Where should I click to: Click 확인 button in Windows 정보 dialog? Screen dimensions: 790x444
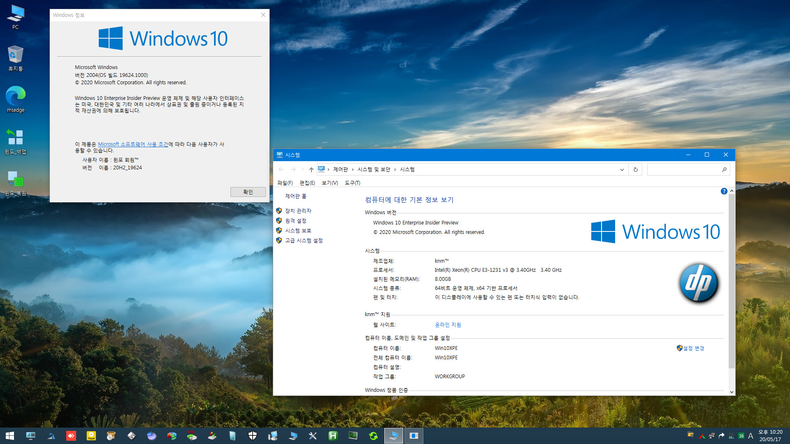(248, 192)
